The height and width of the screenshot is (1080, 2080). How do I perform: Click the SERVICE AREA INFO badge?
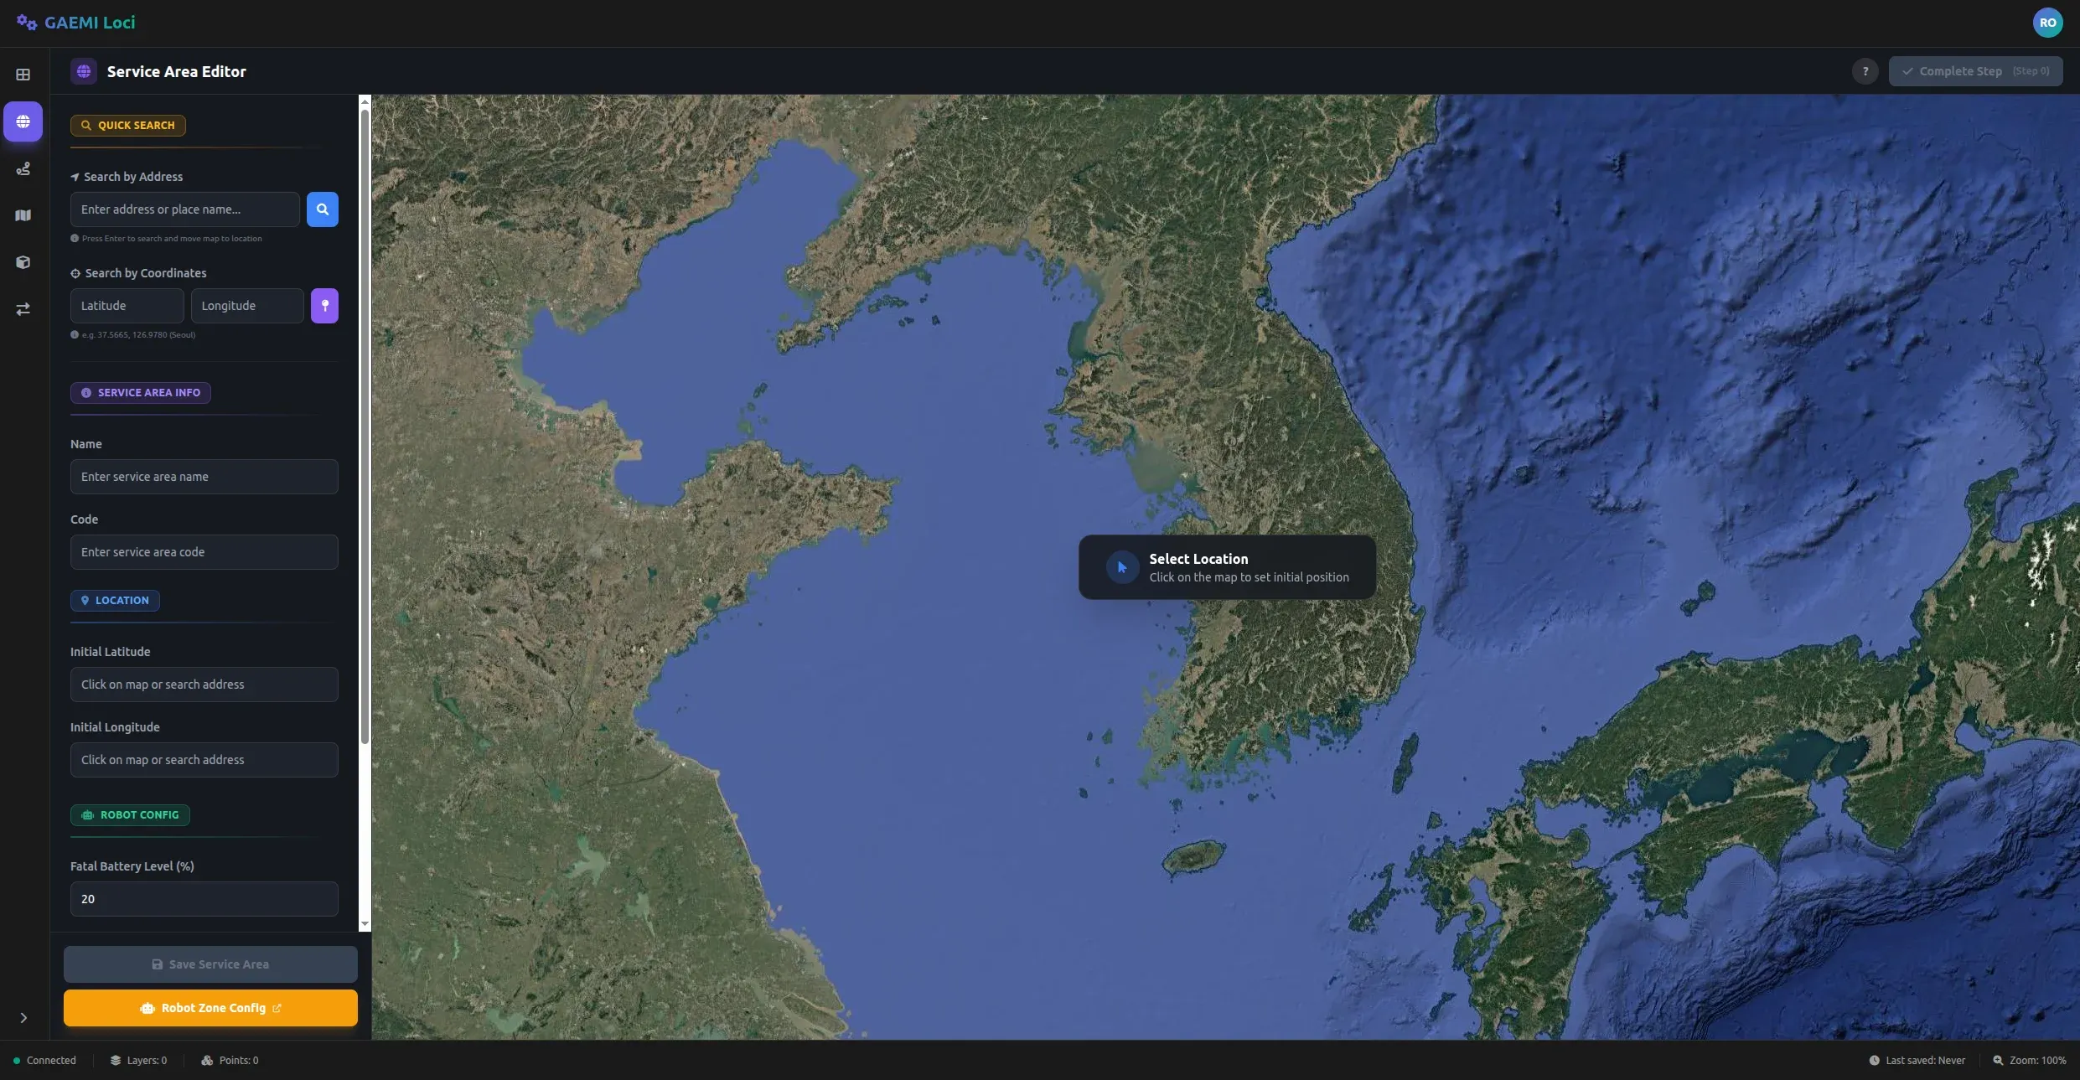140,392
